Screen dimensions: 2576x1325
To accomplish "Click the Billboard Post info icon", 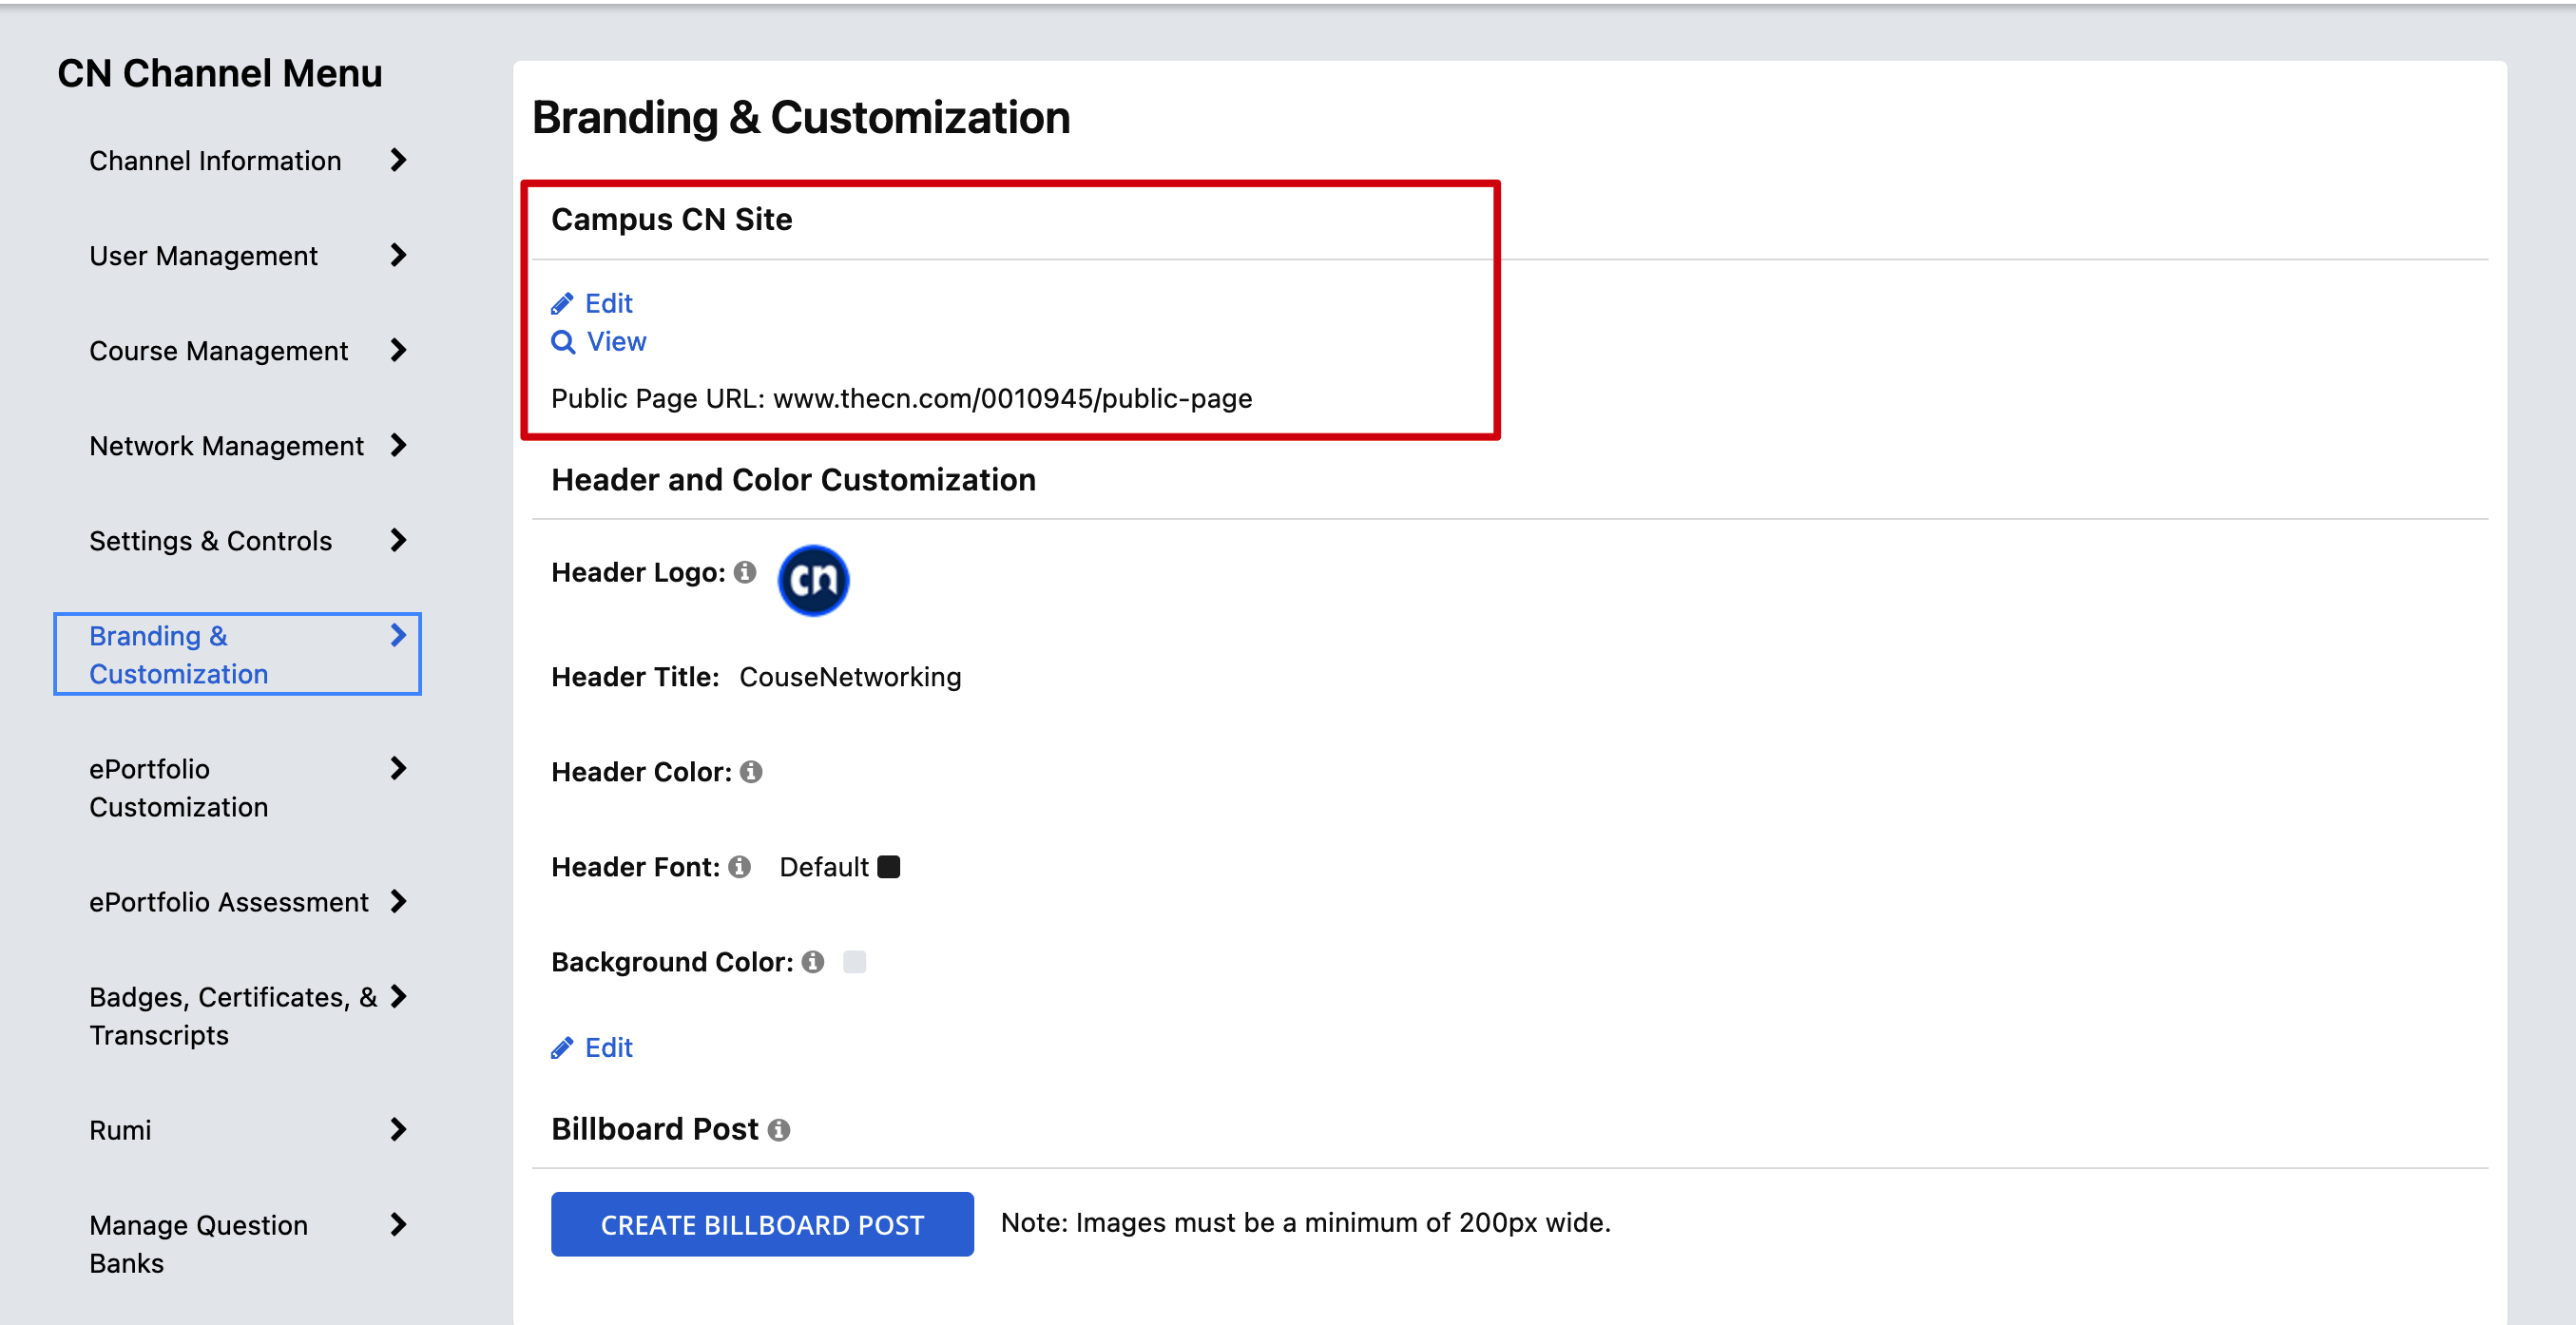I will (779, 1130).
